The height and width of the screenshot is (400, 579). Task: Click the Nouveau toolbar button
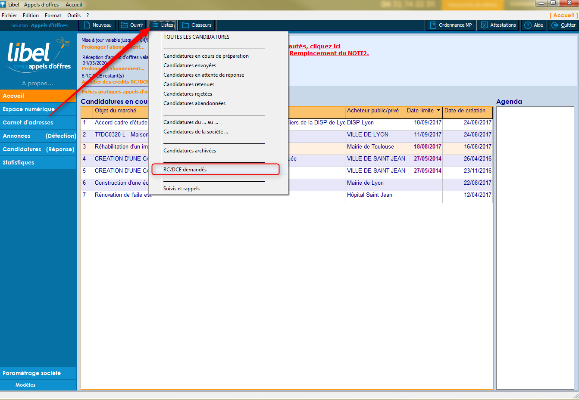98,25
